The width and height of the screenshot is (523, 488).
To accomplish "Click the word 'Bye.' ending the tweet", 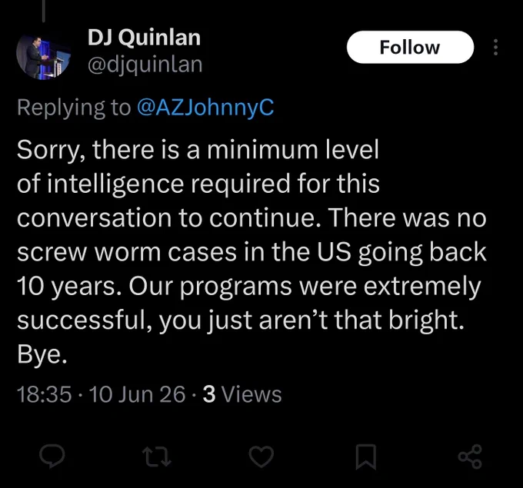I will click(x=42, y=355).
